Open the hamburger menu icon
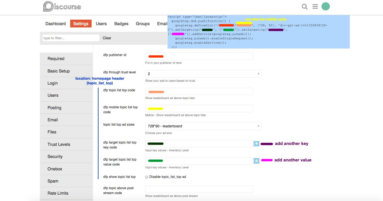Viewport: 383px width, 201px height. tap(315, 6)
